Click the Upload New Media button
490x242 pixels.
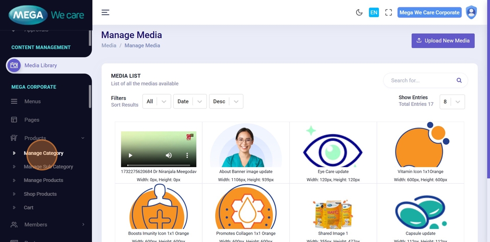(443, 41)
